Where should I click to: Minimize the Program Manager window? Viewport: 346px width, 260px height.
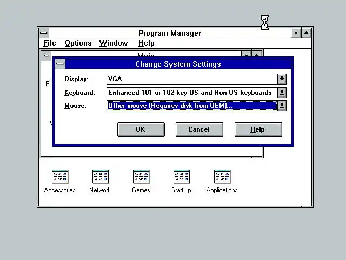(x=296, y=33)
